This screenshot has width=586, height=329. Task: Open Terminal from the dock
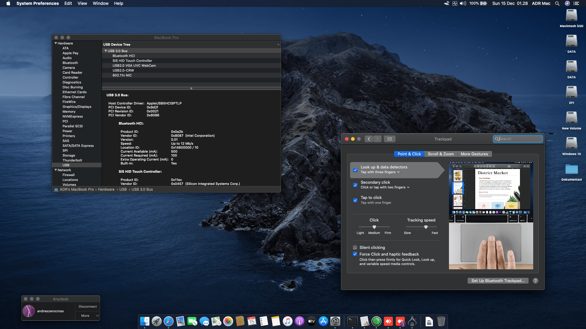[x=353, y=321]
